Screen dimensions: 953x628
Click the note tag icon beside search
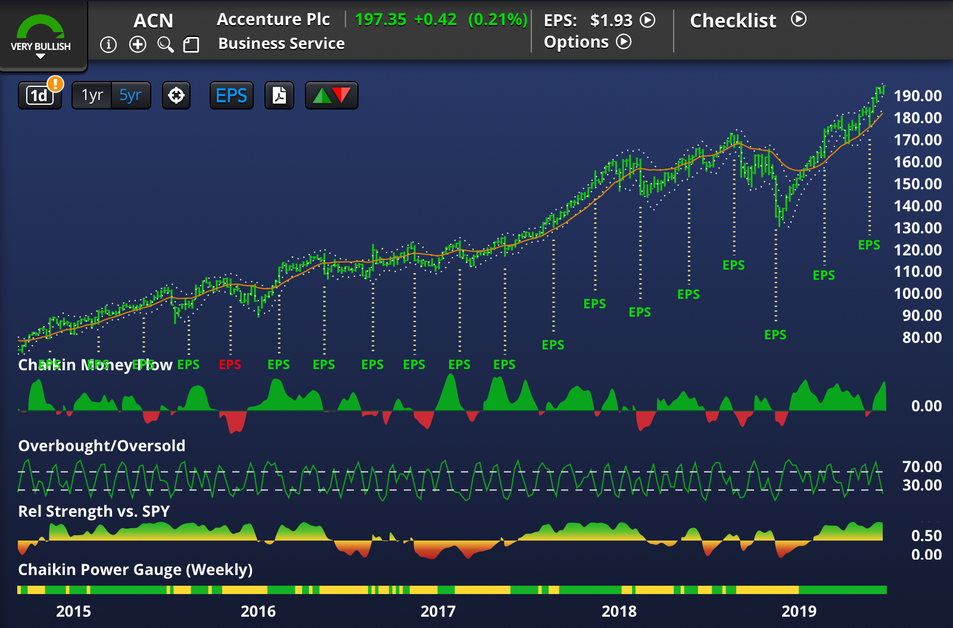tap(191, 45)
